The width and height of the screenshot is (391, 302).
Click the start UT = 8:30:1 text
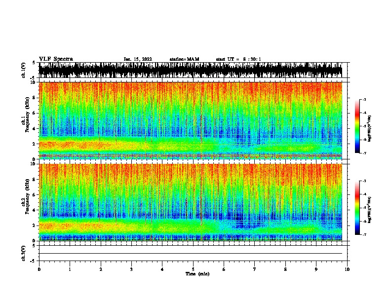tap(238, 59)
